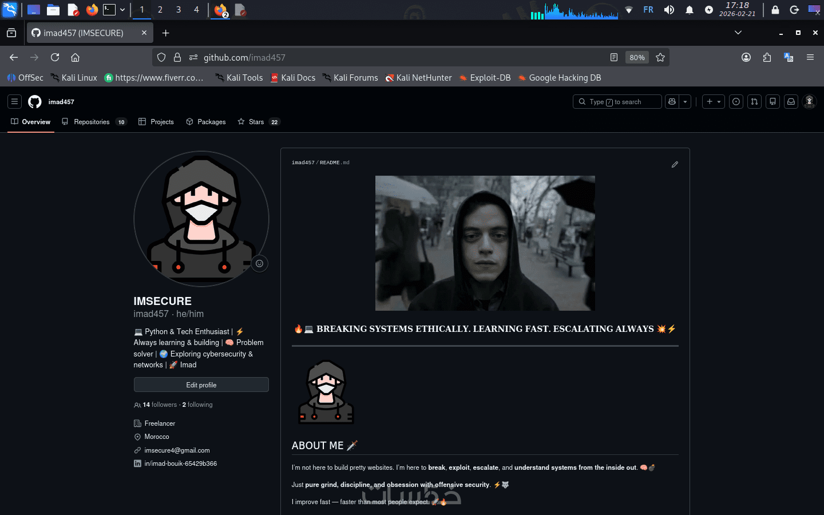Open LinkedIn in/imad-bouik-65429b366 link
The width and height of the screenshot is (824, 515).
tap(180, 463)
